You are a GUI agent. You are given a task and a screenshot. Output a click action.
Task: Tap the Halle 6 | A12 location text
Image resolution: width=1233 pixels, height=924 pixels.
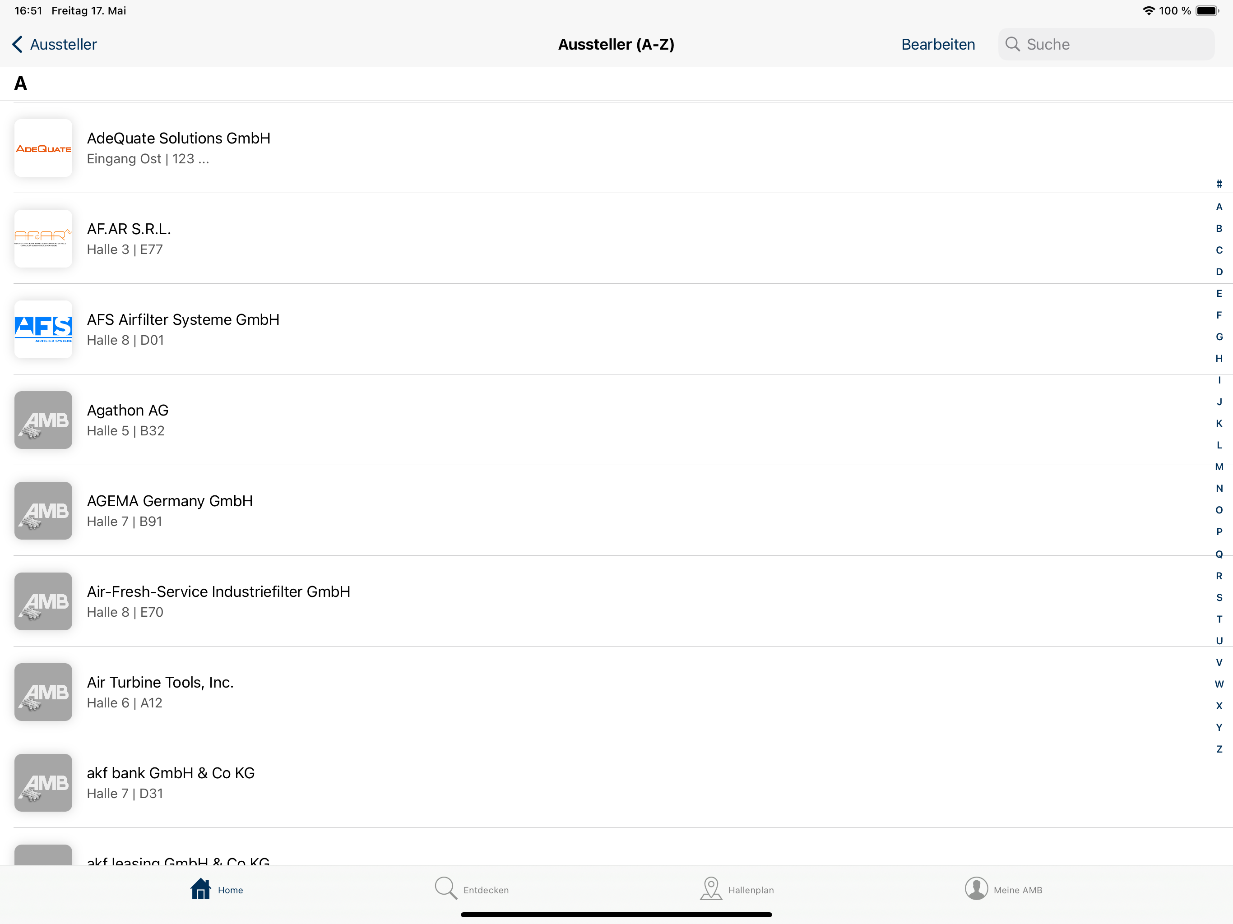(x=124, y=703)
